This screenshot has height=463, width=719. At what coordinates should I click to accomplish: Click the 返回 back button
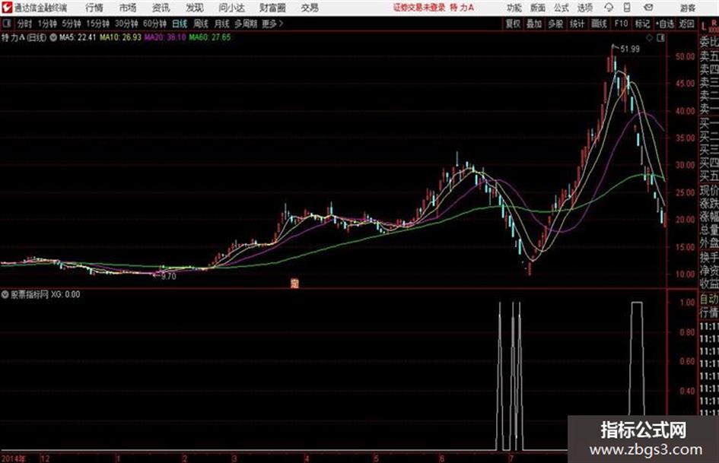tap(686, 24)
